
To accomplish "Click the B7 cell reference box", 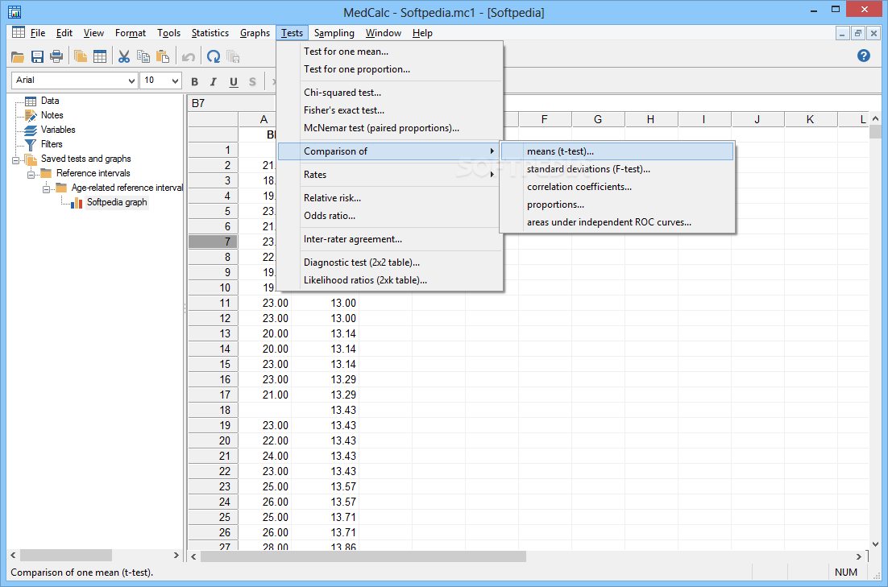I will [x=231, y=103].
